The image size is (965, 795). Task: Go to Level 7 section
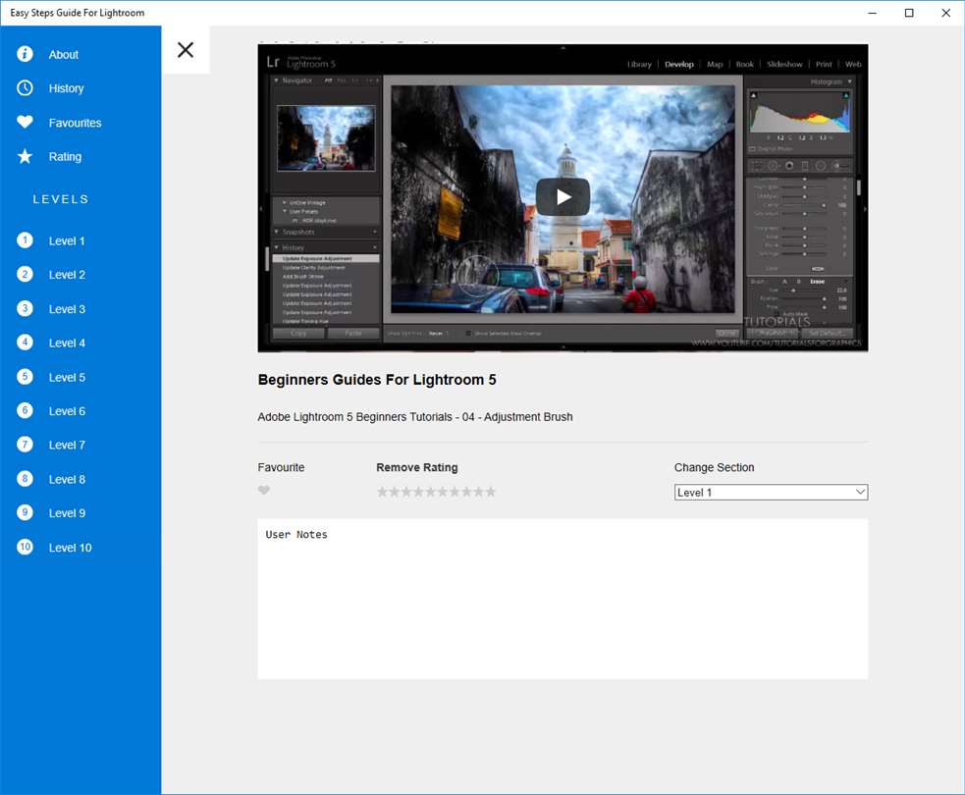coord(67,446)
